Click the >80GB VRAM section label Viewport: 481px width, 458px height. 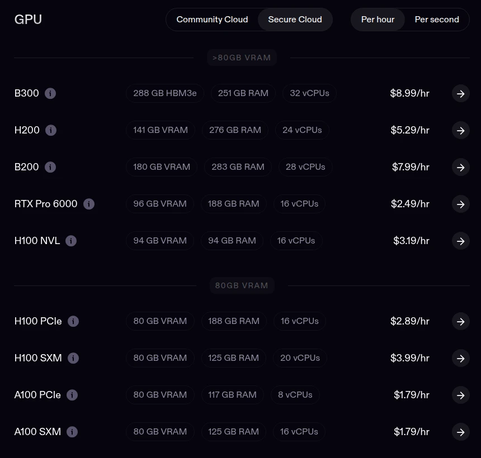pos(242,58)
